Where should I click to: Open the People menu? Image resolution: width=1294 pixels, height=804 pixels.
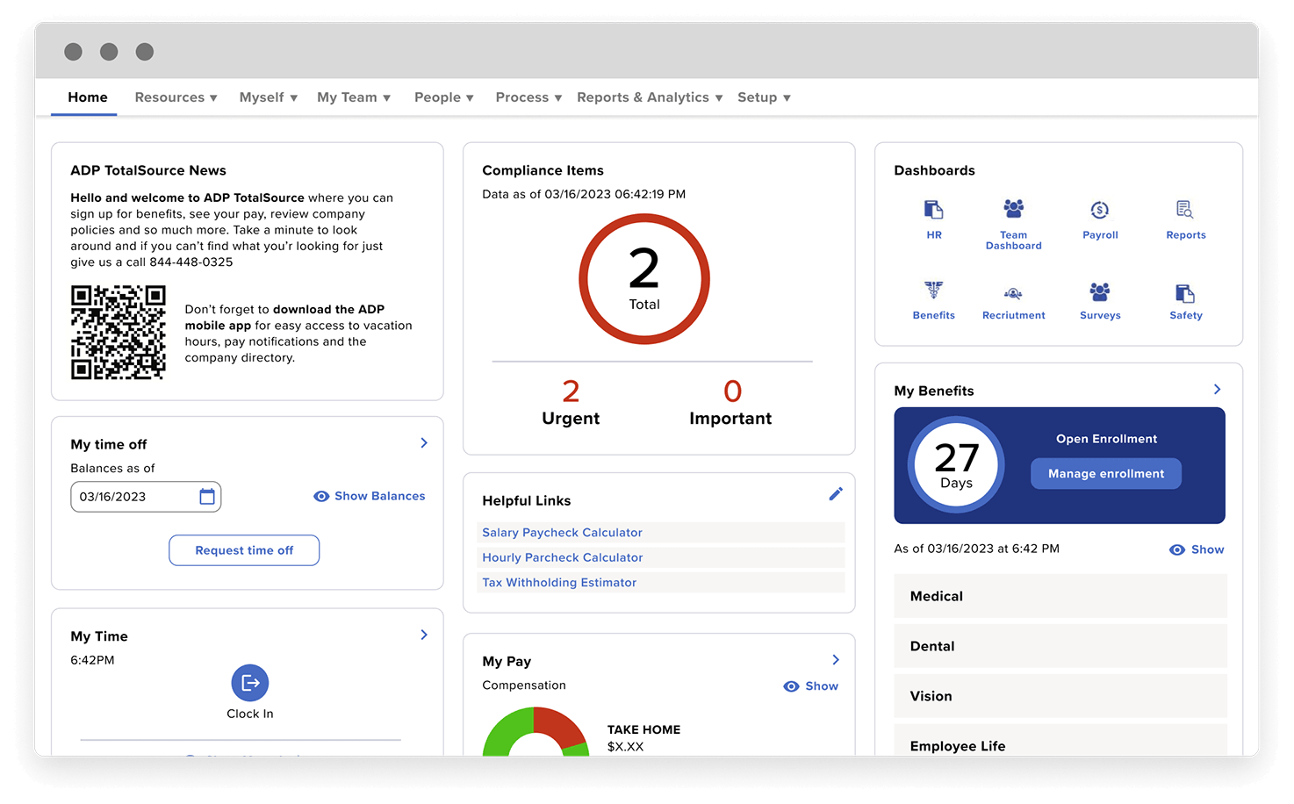click(x=443, y=97)
